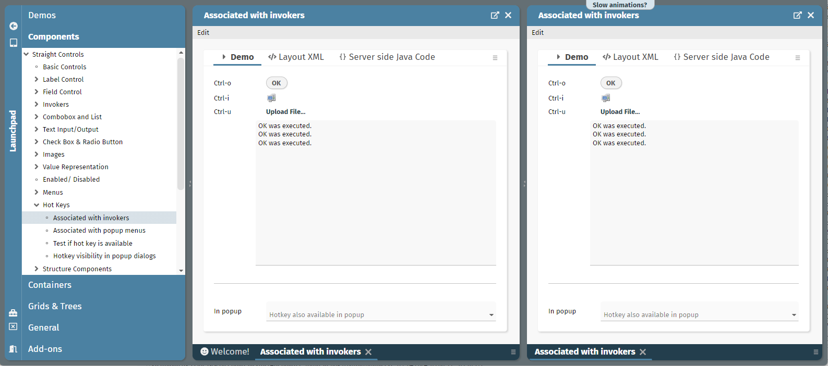Switch to Layout XML tab in left panel
The image size is (828, 366).
(296, 57)
